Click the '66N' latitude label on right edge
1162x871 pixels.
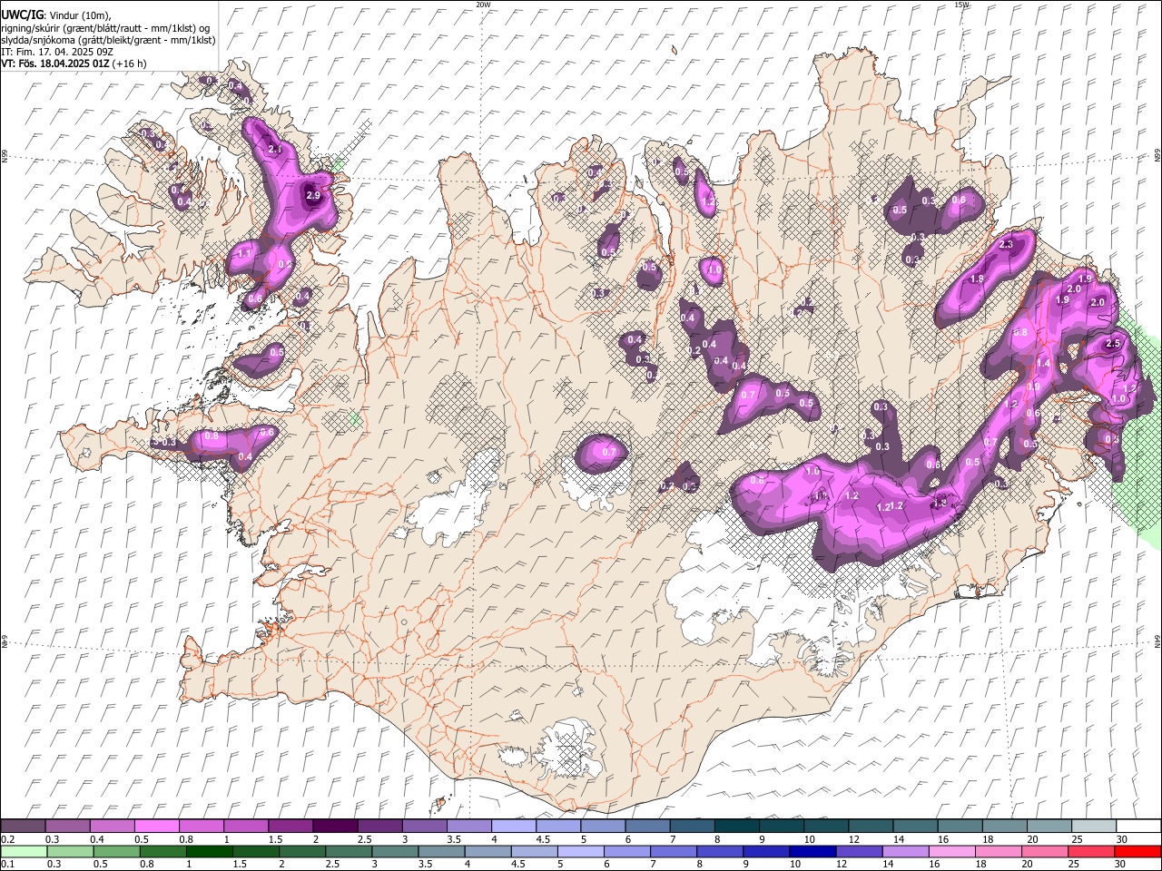pyautogui.click(x=1157, y=156)
